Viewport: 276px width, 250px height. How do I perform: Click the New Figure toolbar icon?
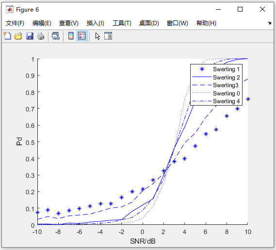[7, 36]
